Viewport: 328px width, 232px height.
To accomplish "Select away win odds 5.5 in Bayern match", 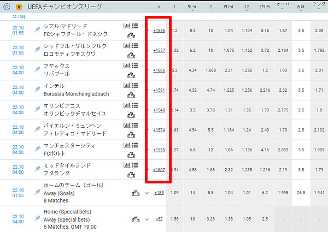I will click(210, 130).
